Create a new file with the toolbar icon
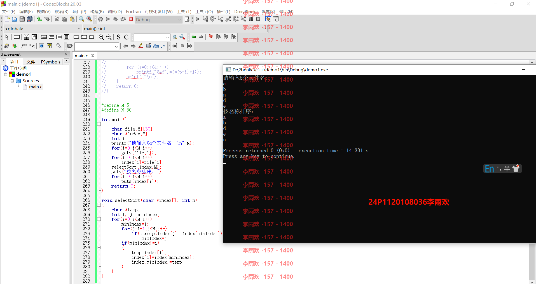536x284 pixels. click(7, 19)
